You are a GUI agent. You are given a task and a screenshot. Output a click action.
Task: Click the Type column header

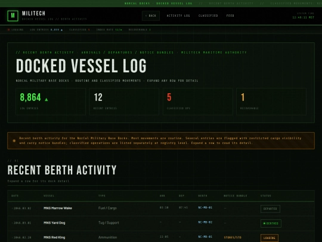point(102,196)
